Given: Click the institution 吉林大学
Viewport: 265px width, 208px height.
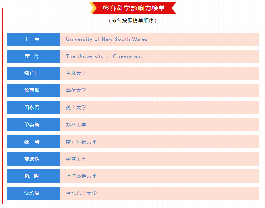Looking at the screenshot, I should pos(76,73).
